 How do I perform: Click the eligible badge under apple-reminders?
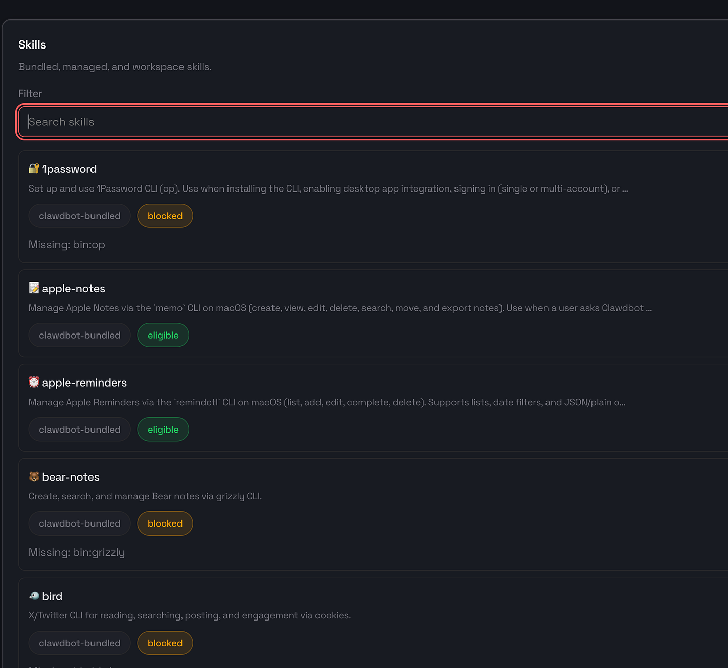pos(163,430)
